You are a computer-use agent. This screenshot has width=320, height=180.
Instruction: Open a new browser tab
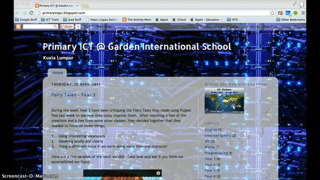click(x=85, y=5)
